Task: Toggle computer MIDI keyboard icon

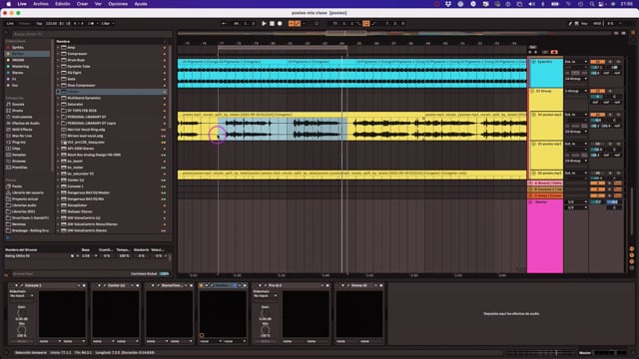Action: tap(577, 24)
